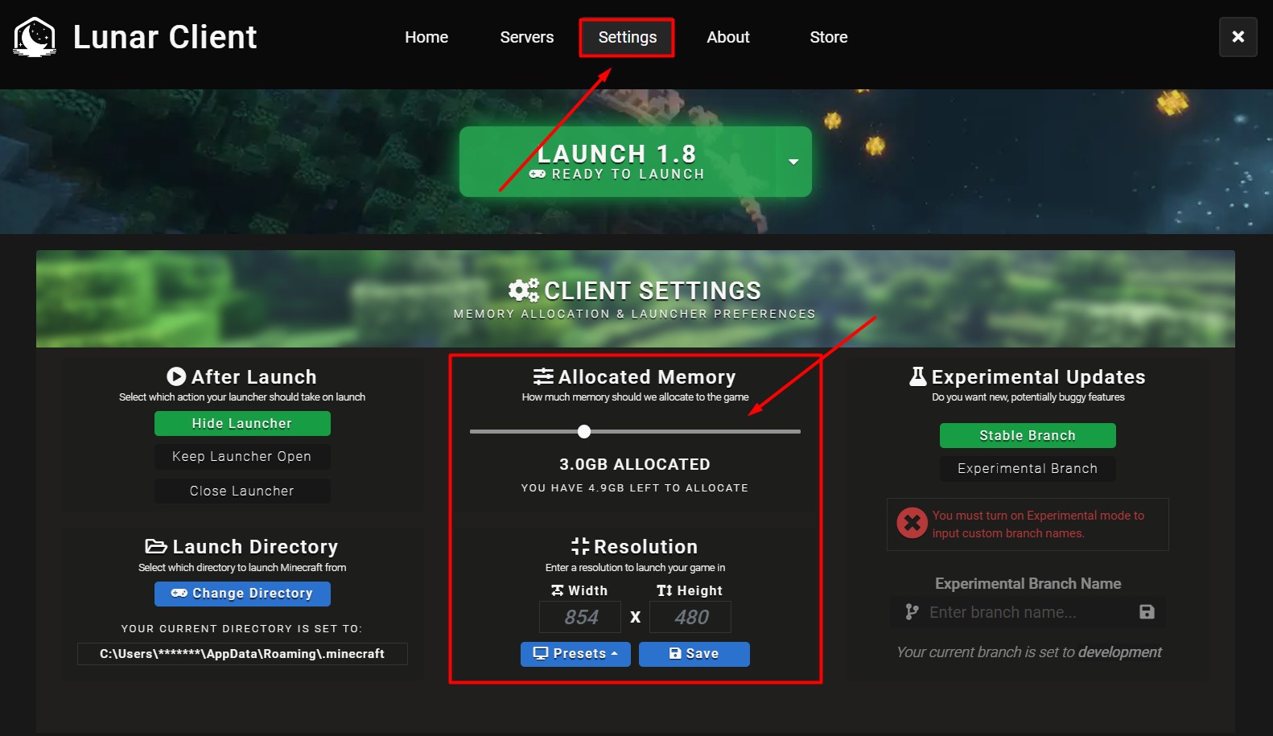Select the Hide Launcher option
Screen dimensions: 1273x736
[242, 423]
